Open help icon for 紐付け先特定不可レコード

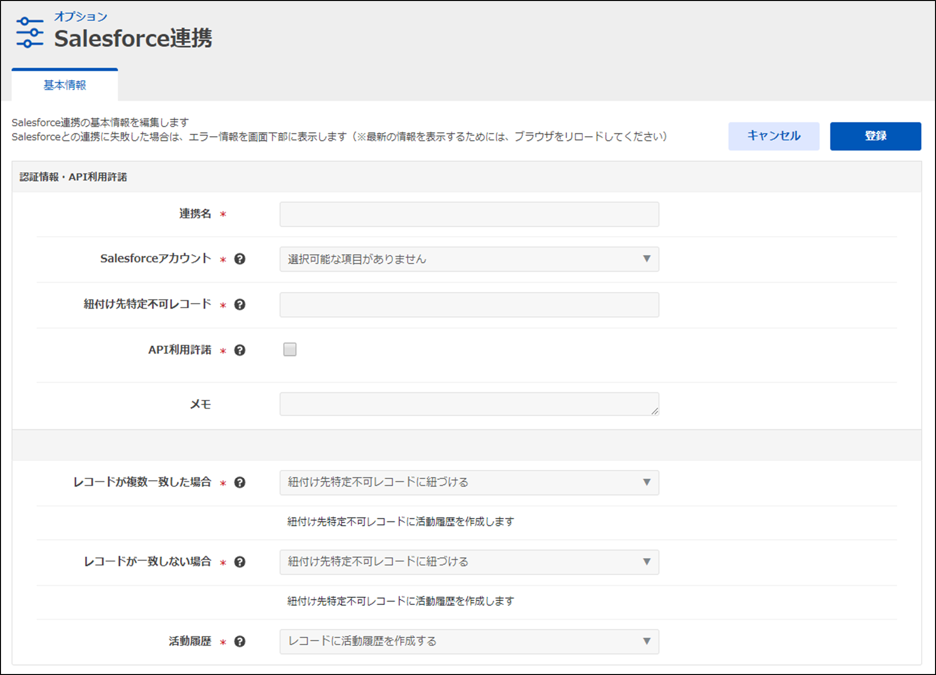[240, 304]
